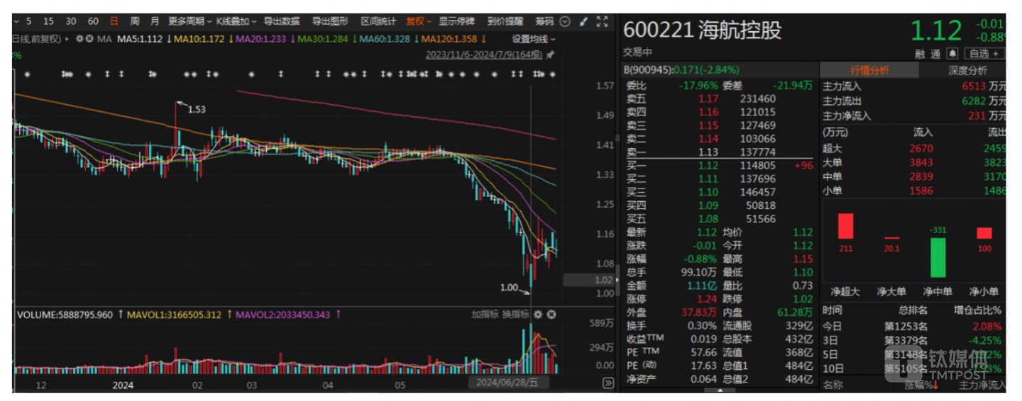Select the 行情分析 tab
The height and width of the screenshot is (401, 1022).
pyautogui.click(x=869, y=70)
